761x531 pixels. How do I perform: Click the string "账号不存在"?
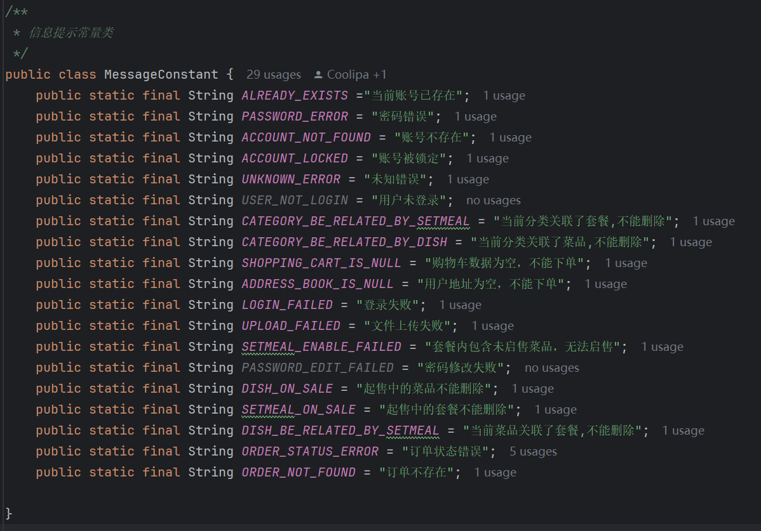pyautogui.click(x=432, y=137)
